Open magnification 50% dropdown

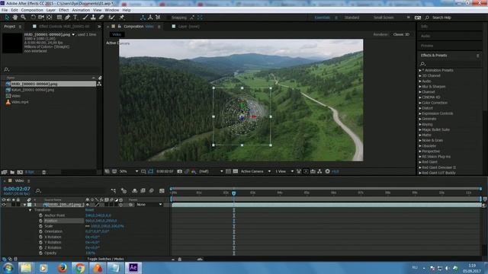tap(129, 171)
